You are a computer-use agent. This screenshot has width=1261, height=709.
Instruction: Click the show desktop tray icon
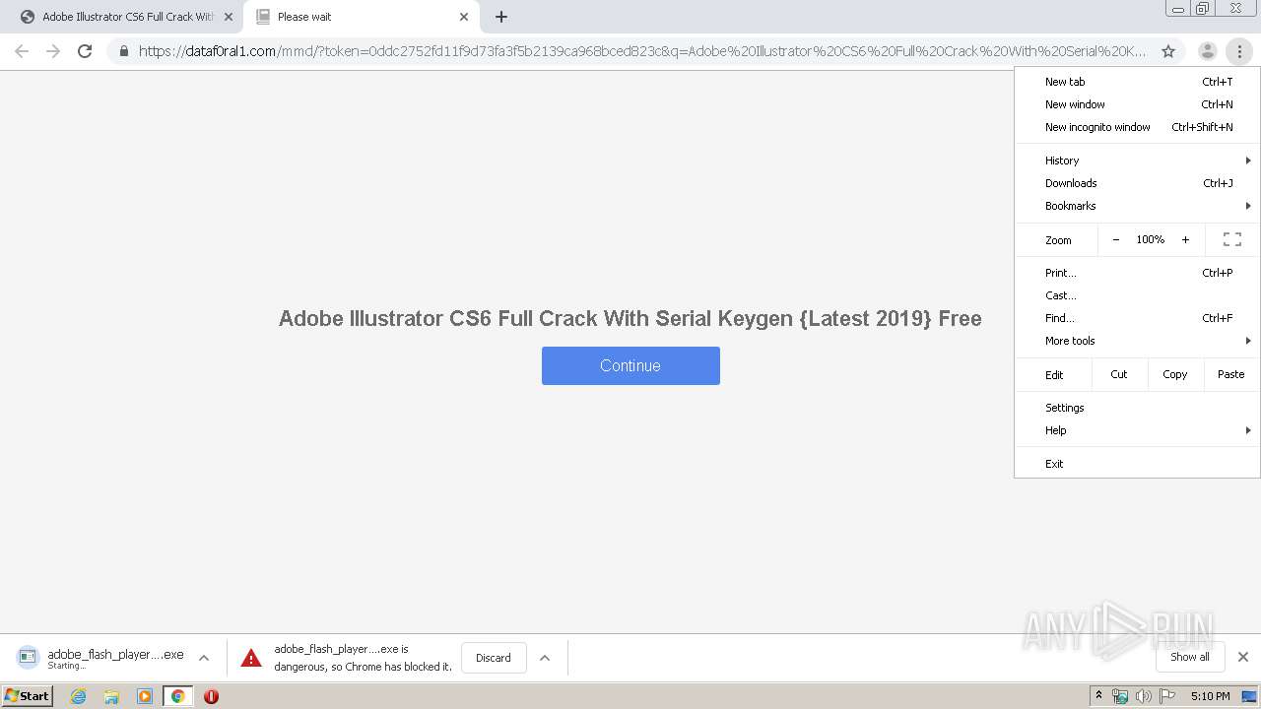pos(1250,696)
